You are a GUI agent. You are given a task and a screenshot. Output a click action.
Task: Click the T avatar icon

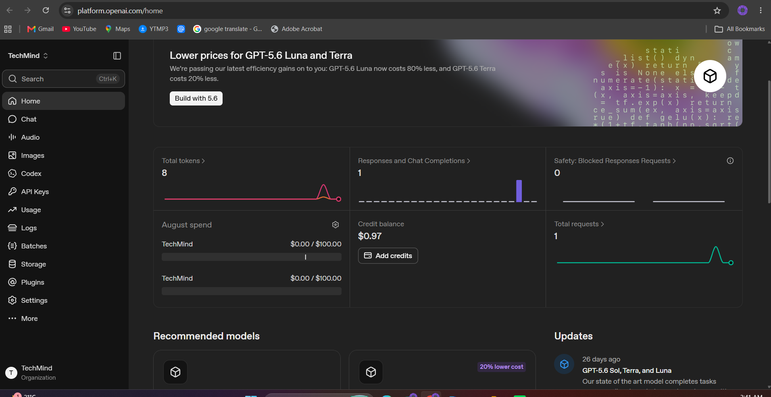click(x=11, y=373)
